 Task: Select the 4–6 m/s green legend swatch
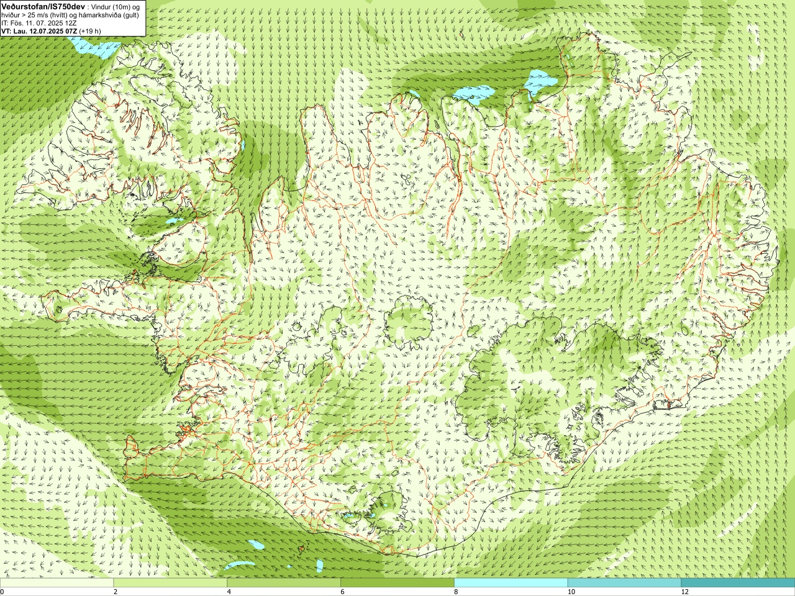pyautogui.click(x=284, y=583)
